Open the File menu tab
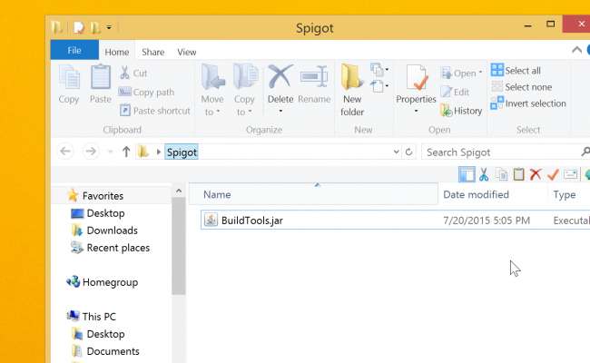This screenshot has height=363, width=590. tap(74, 50)
